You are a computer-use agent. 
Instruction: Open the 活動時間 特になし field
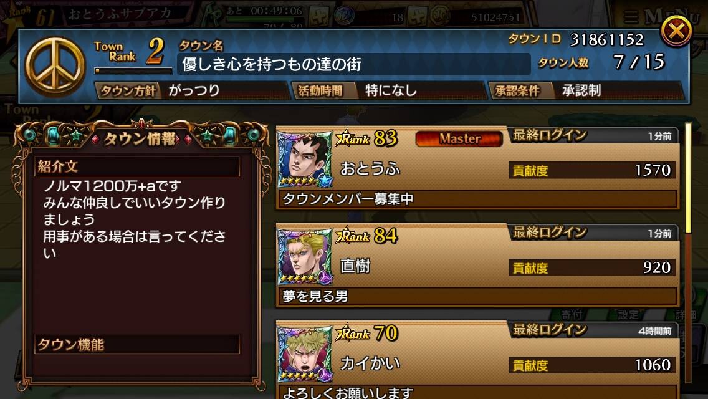(388, 90)
